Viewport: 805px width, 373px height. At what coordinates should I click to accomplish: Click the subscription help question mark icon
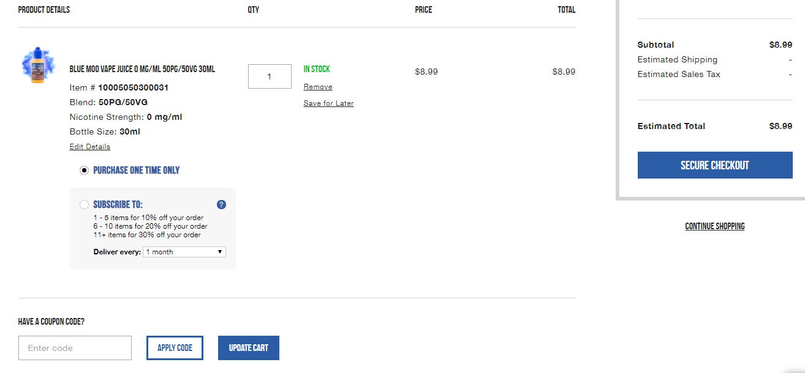pyautogui.click(x=222, y=205)
